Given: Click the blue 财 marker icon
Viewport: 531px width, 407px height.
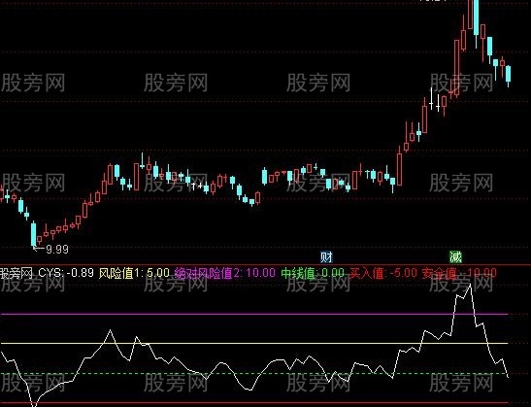Looking at the screenshot, I should tap(327, 257).
